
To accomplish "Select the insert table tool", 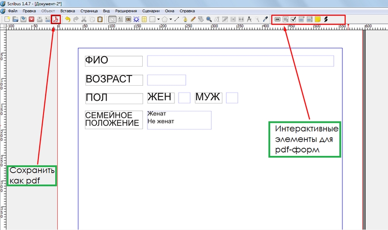I will tap(144, 19).
